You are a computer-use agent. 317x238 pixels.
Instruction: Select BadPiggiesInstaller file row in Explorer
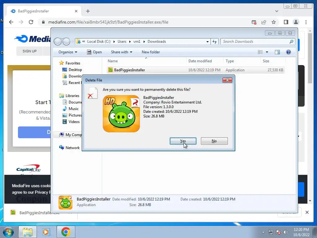point(196,70)
